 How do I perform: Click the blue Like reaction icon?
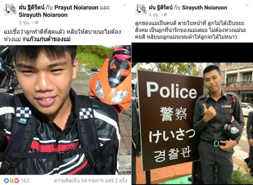pos(6,180)
